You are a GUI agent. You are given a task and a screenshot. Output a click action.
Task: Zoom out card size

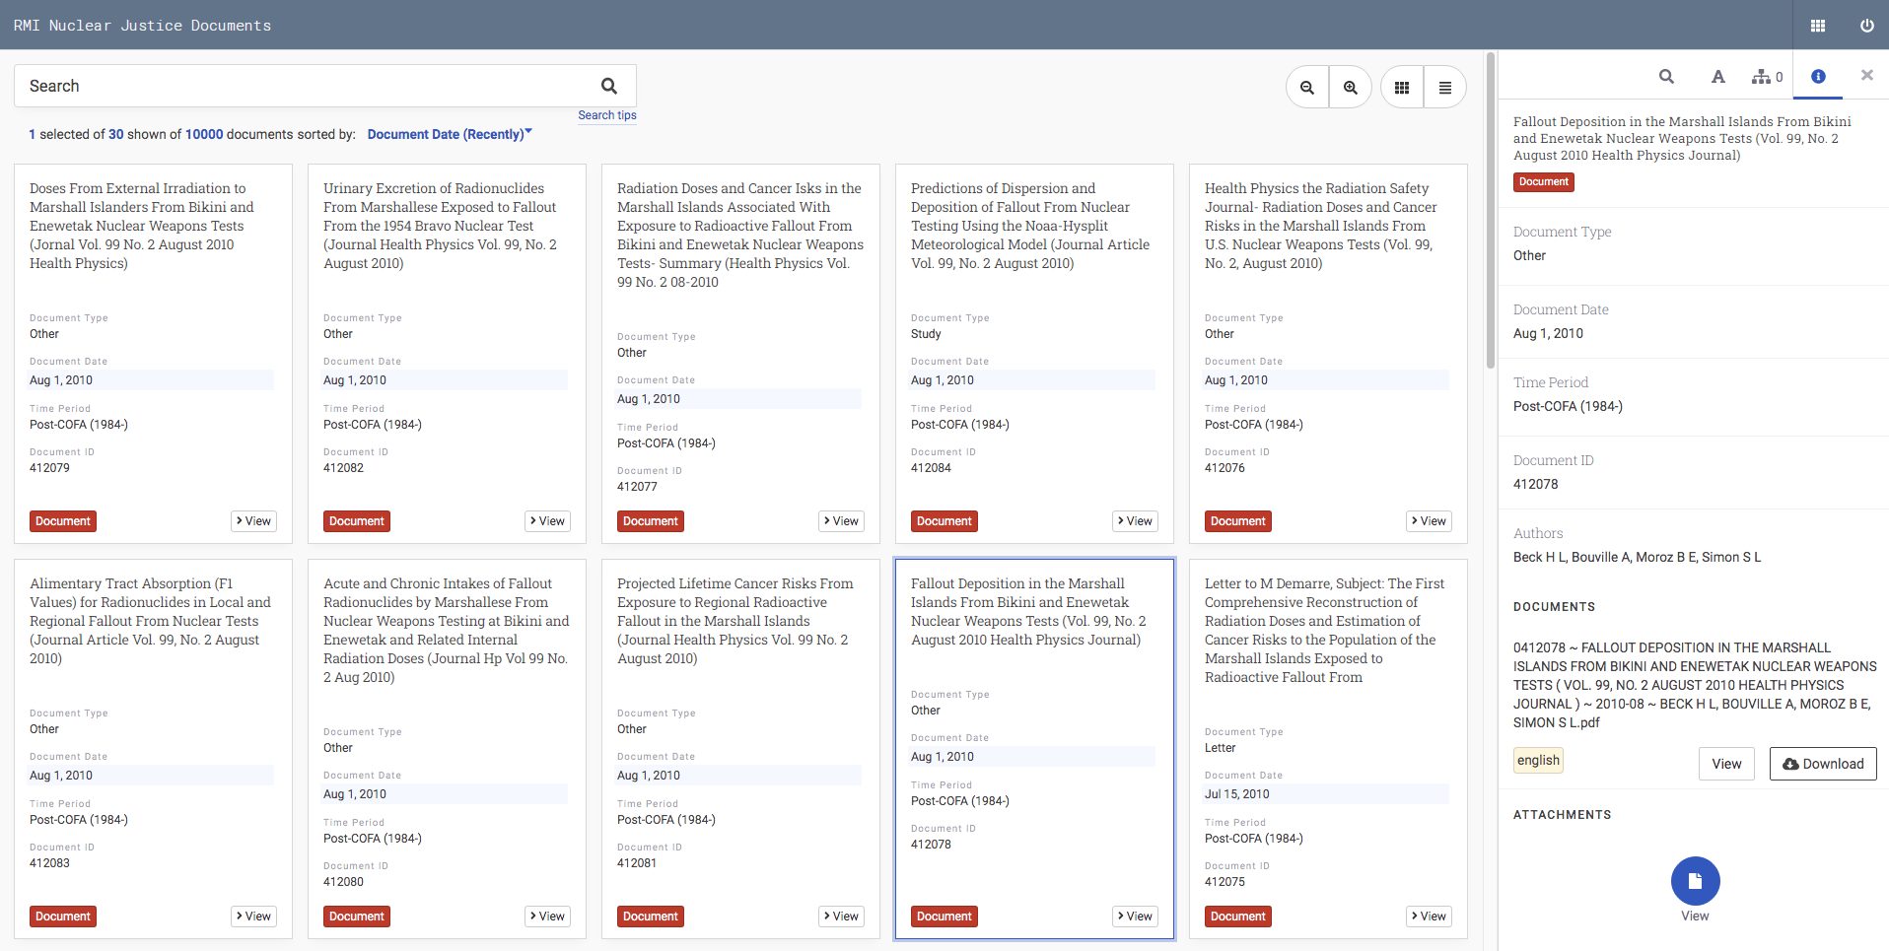(x=1307, y=88)
